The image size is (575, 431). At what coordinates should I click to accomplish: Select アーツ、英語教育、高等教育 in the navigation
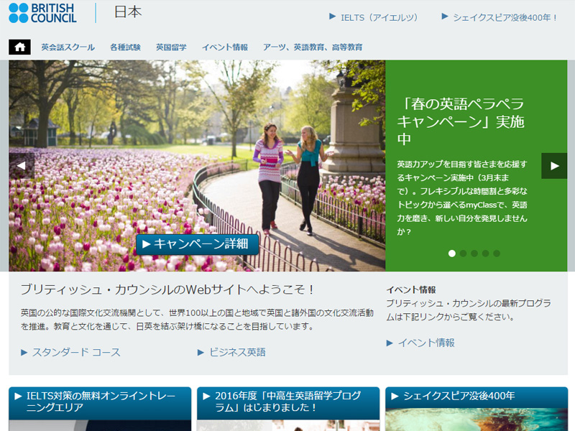pyautogui.click(x=313, y=47)
